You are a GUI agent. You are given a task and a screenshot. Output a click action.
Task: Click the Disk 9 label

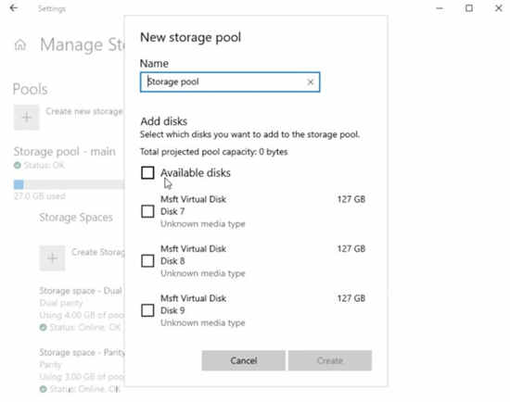tap(172, 310)
